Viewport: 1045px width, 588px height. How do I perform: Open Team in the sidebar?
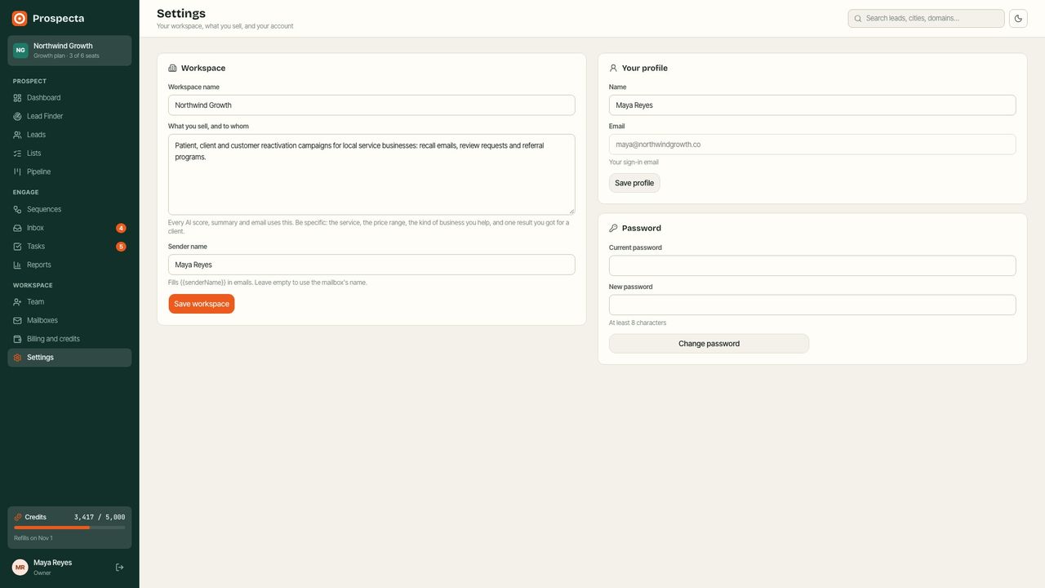69,302
